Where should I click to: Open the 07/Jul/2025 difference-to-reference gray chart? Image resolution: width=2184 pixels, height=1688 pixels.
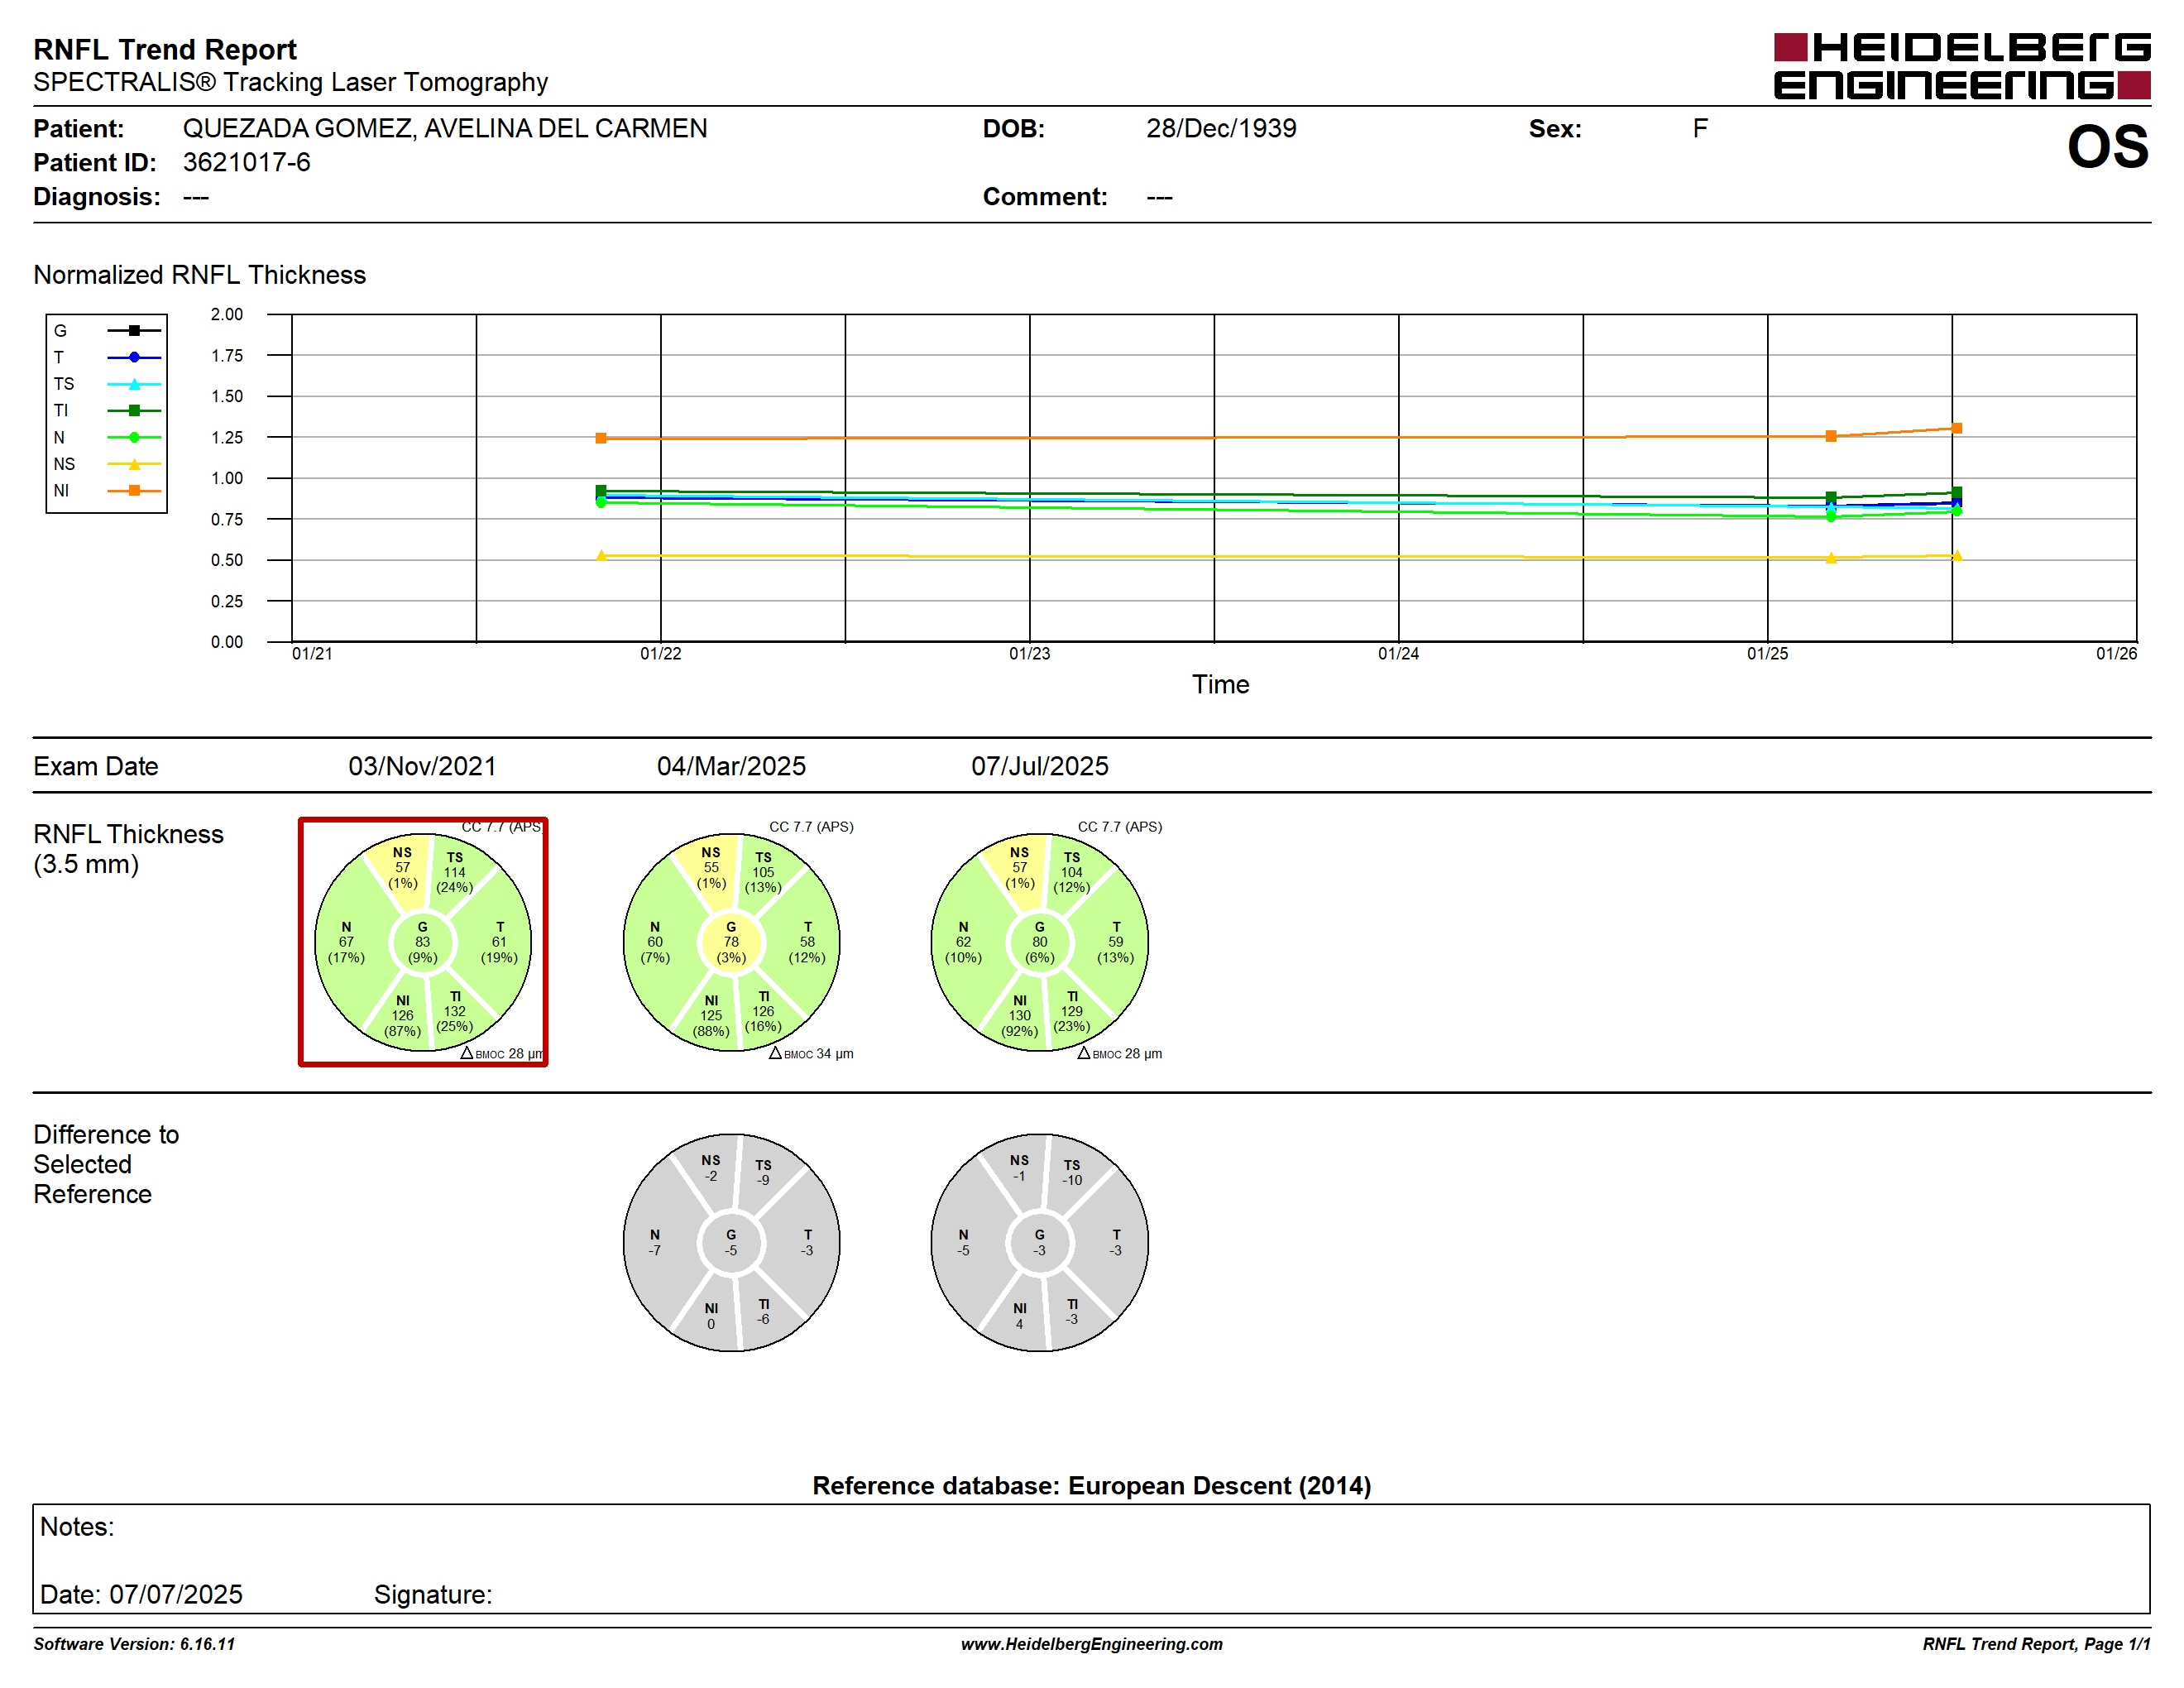point(1040,1242)
